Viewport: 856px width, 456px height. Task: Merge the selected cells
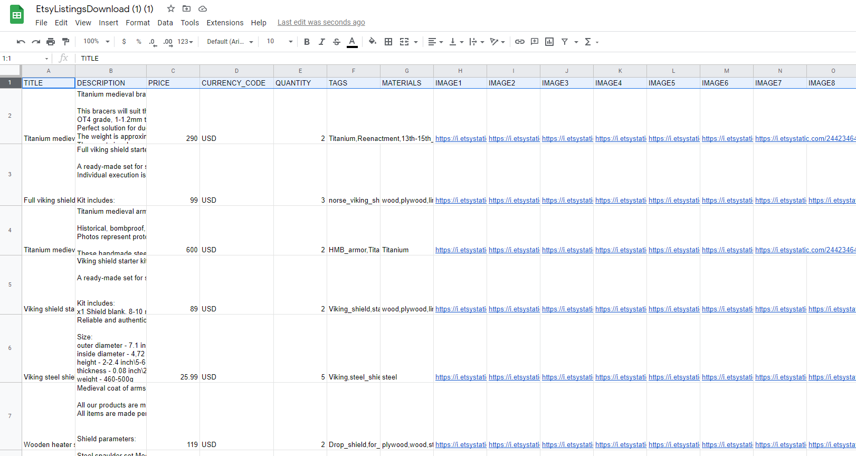click(x=404, y=42)
